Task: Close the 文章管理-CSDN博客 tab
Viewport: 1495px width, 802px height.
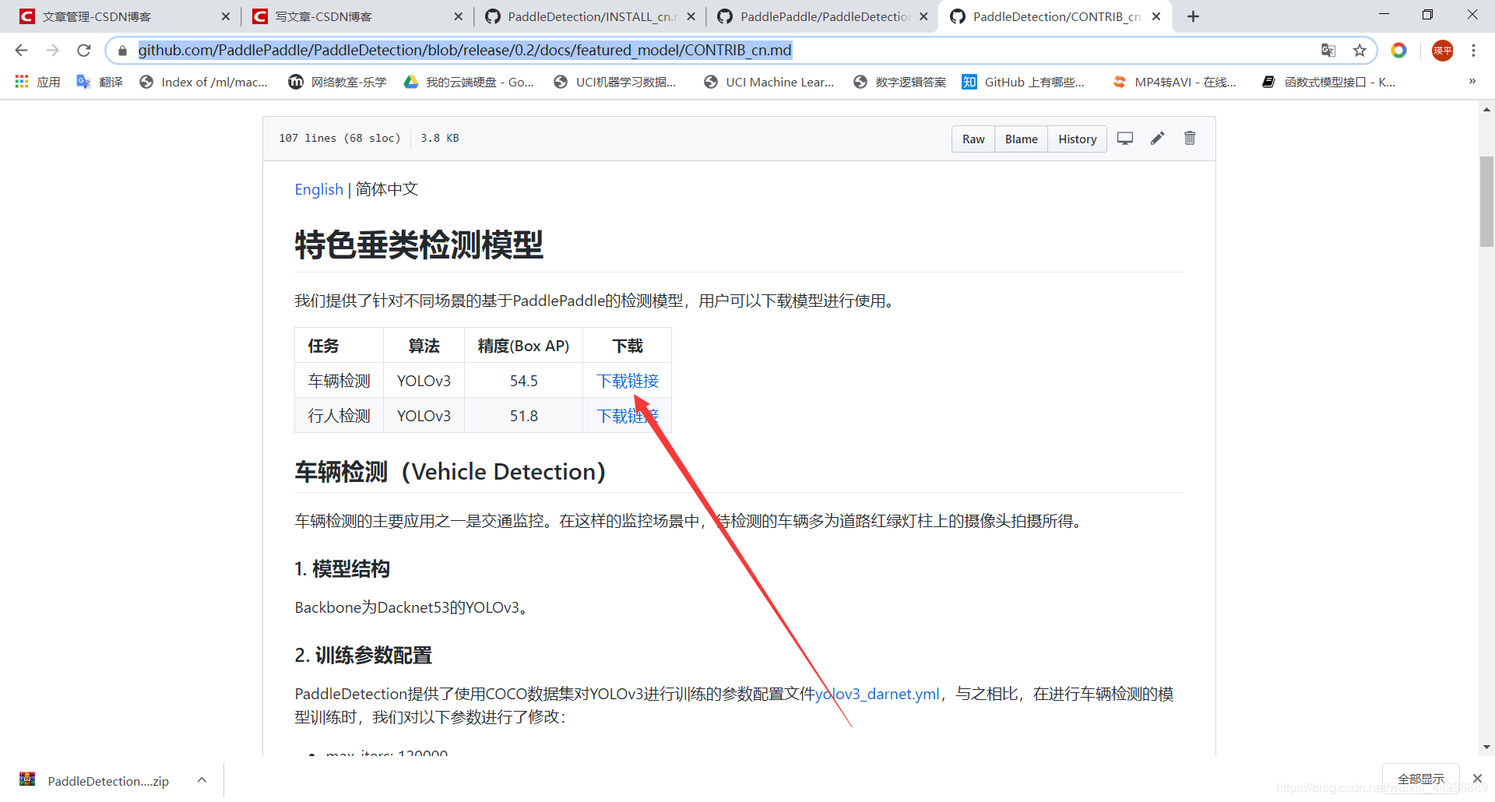Action: [x=226, y=16]
